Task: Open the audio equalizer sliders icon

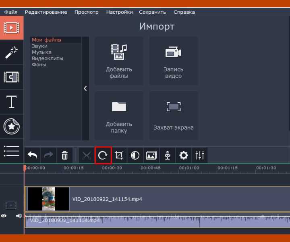Action: click(200, 155)
